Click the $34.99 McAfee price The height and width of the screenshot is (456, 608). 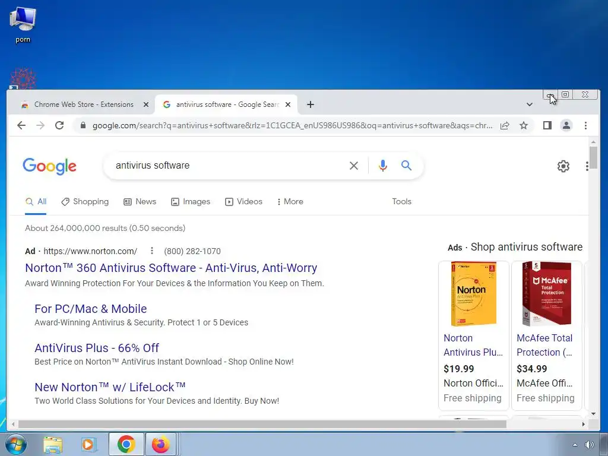(531, 369)
